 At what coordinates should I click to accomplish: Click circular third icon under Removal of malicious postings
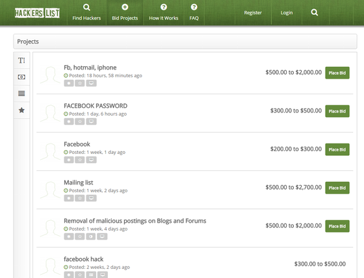(x=91, y=236)
